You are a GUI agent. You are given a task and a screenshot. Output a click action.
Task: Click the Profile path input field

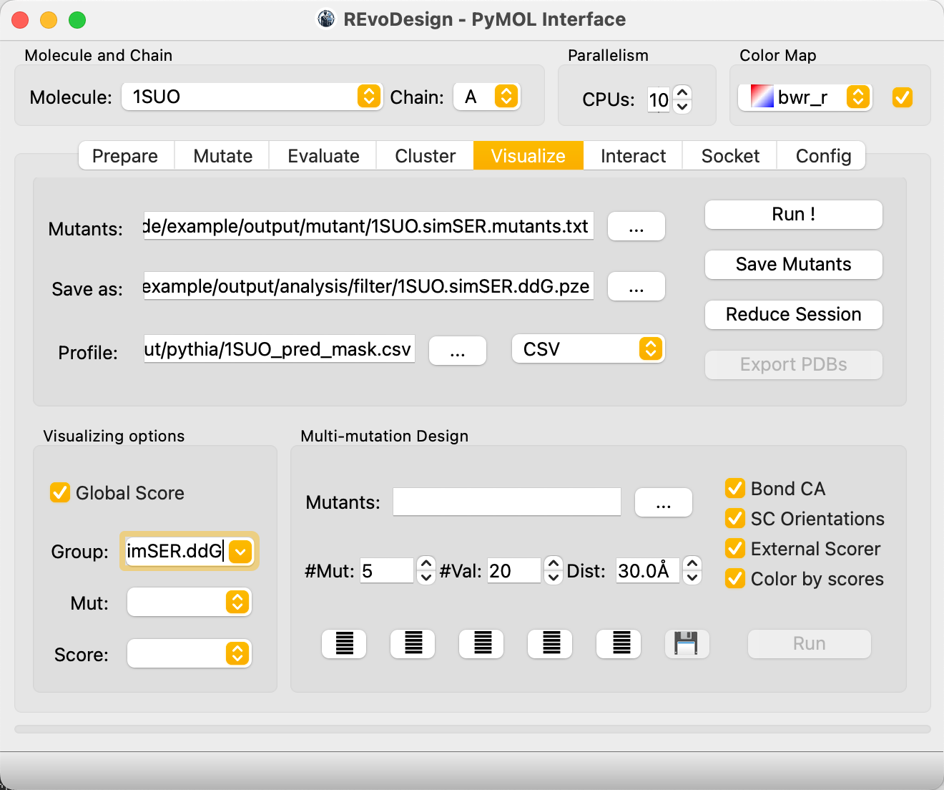pos(279,348)
